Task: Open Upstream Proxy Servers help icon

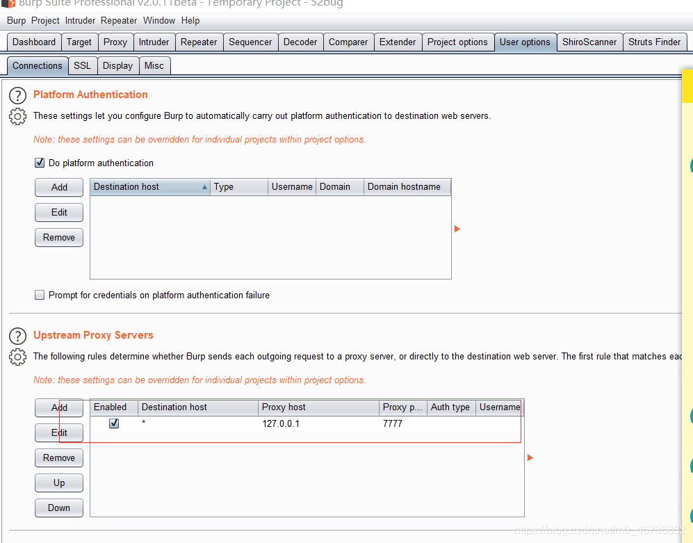Action: [17, 336]
